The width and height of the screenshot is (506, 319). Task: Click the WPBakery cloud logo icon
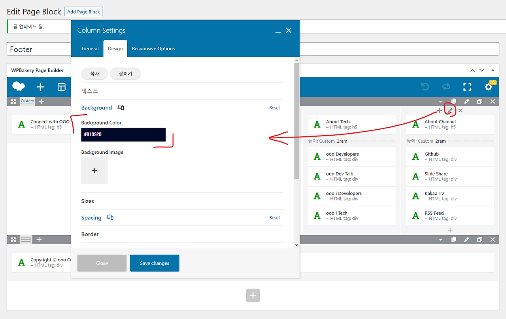click(19, 87)
